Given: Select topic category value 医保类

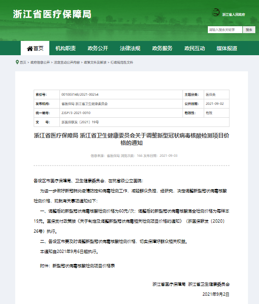Looking at the screenshot, I should [211, 94].
